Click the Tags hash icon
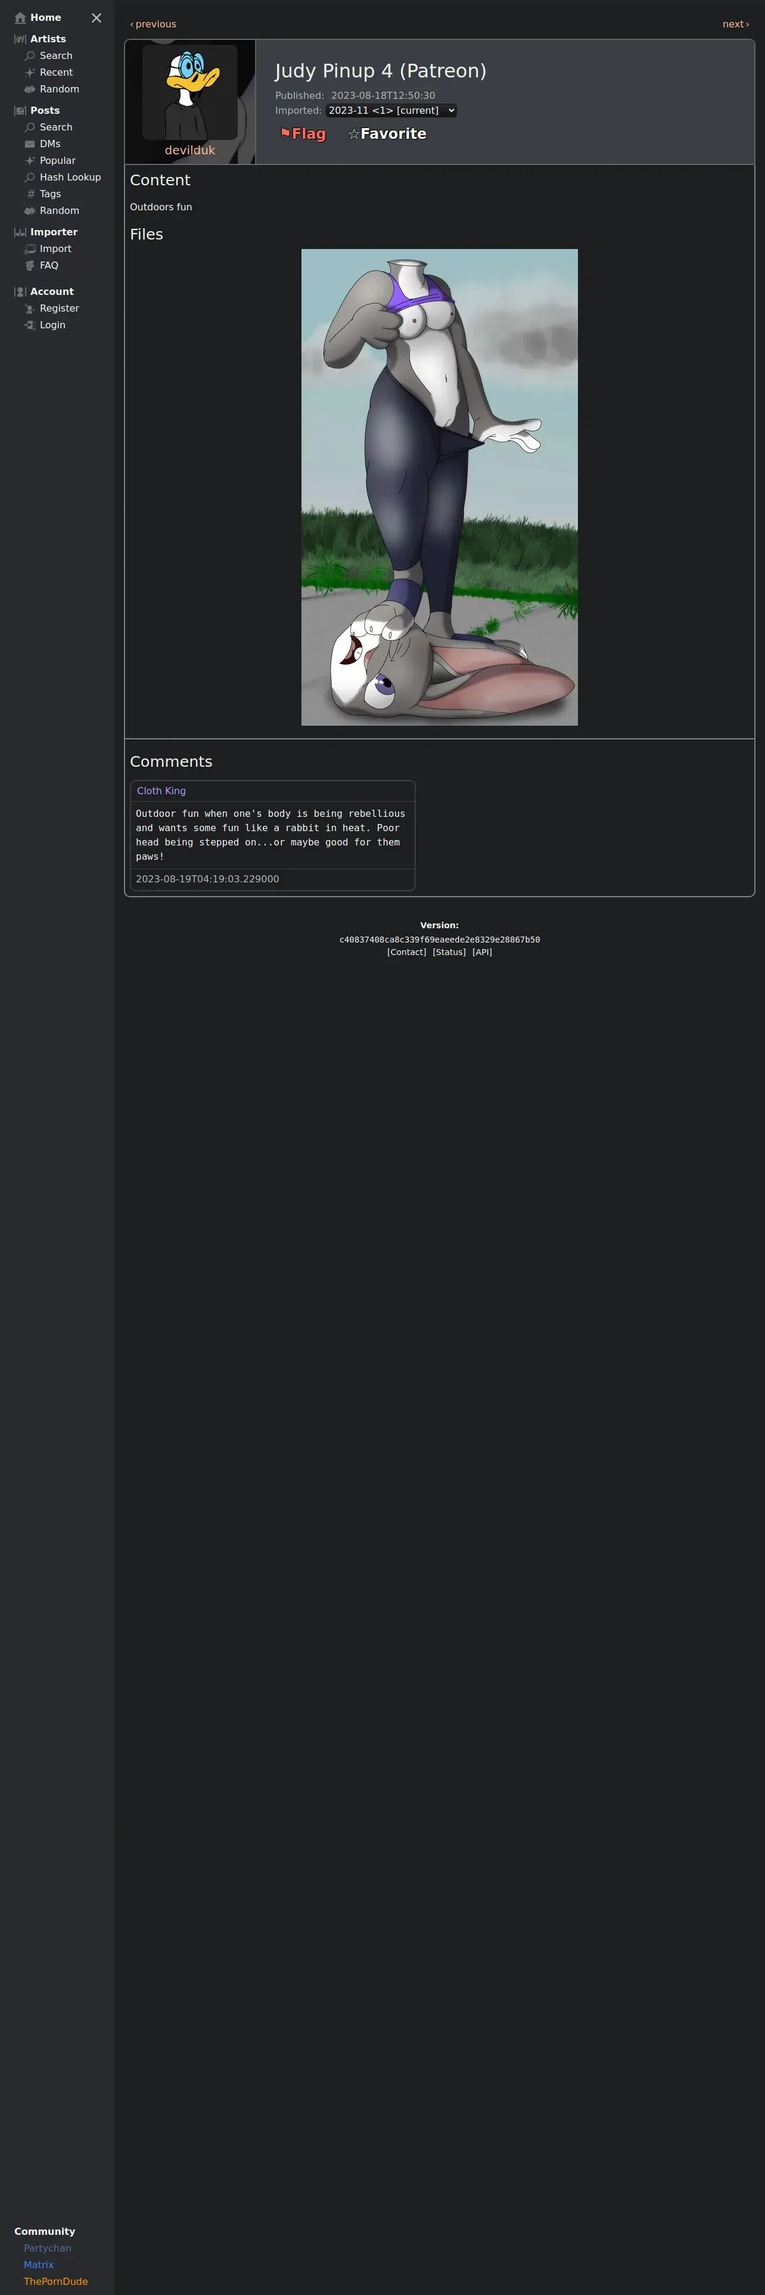Image resolution: width=765 pixels, height=2295 pixels. tap(30, 194)
